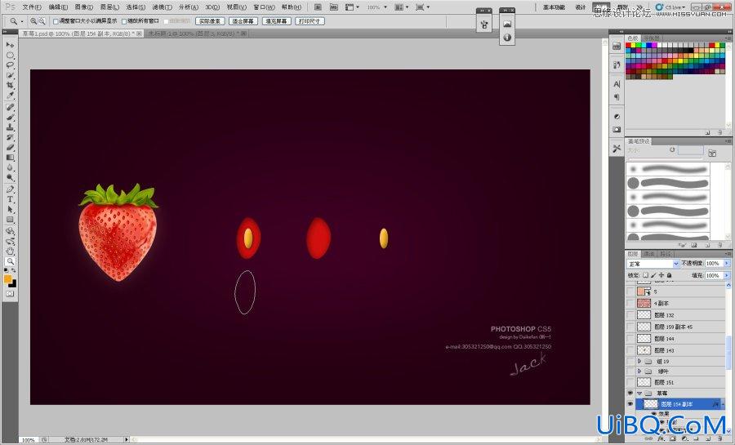Click the 实际像素 button
Screen dimensions: 735x445
pyautogui.click(x=210, y=21)
